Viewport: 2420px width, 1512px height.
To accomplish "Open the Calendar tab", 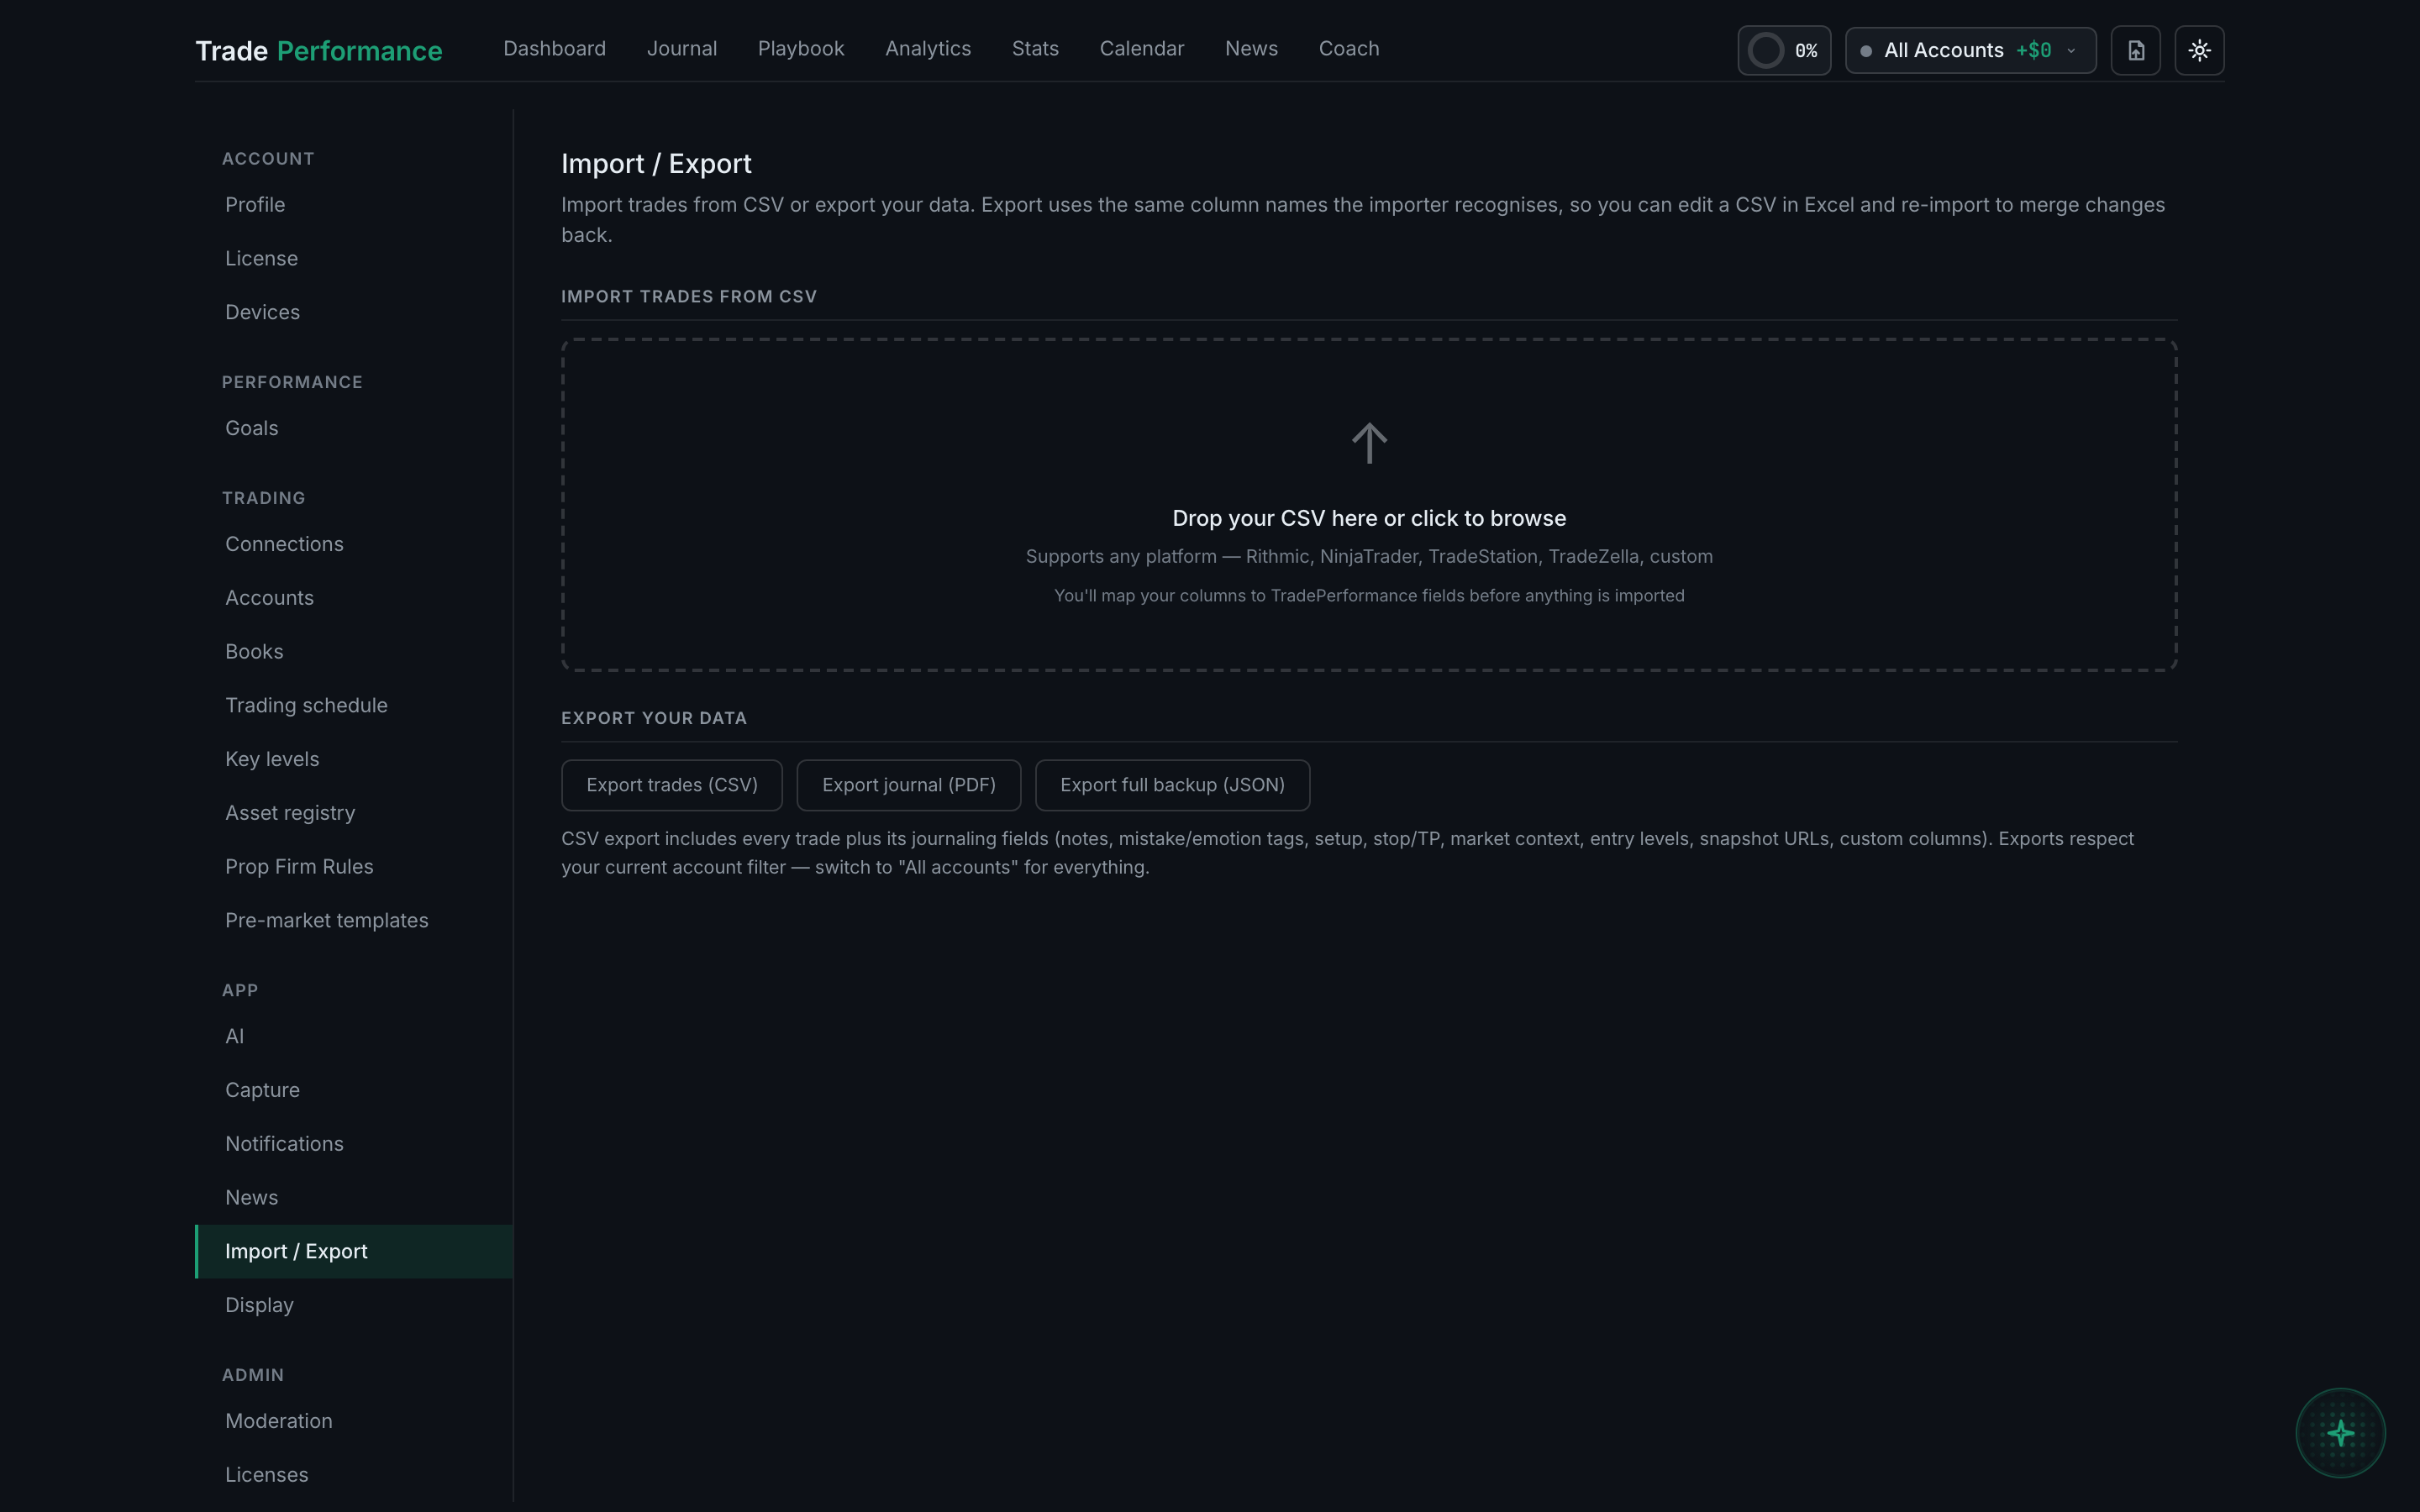I will (1142, 49).
